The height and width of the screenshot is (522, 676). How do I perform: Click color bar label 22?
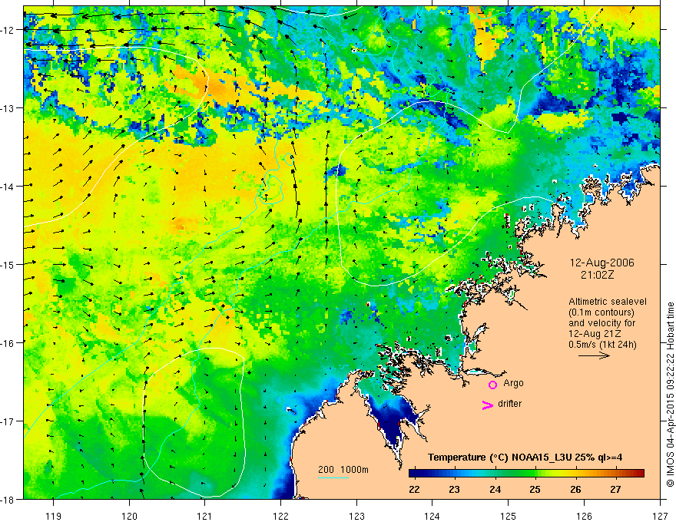coord(414,489)
